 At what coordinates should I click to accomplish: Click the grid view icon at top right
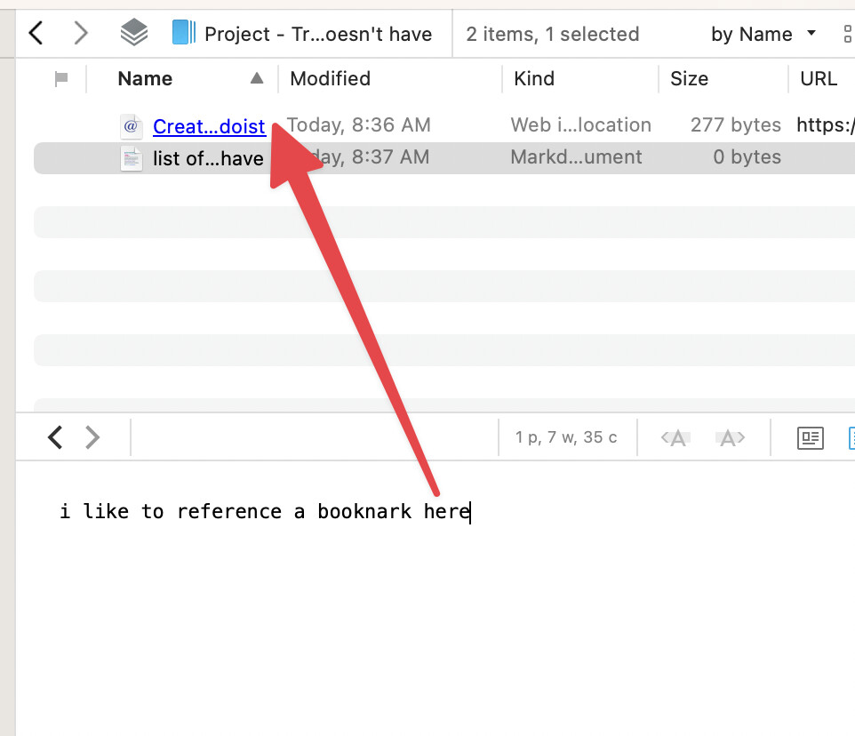pyautogui.click(x=850, y=33)
